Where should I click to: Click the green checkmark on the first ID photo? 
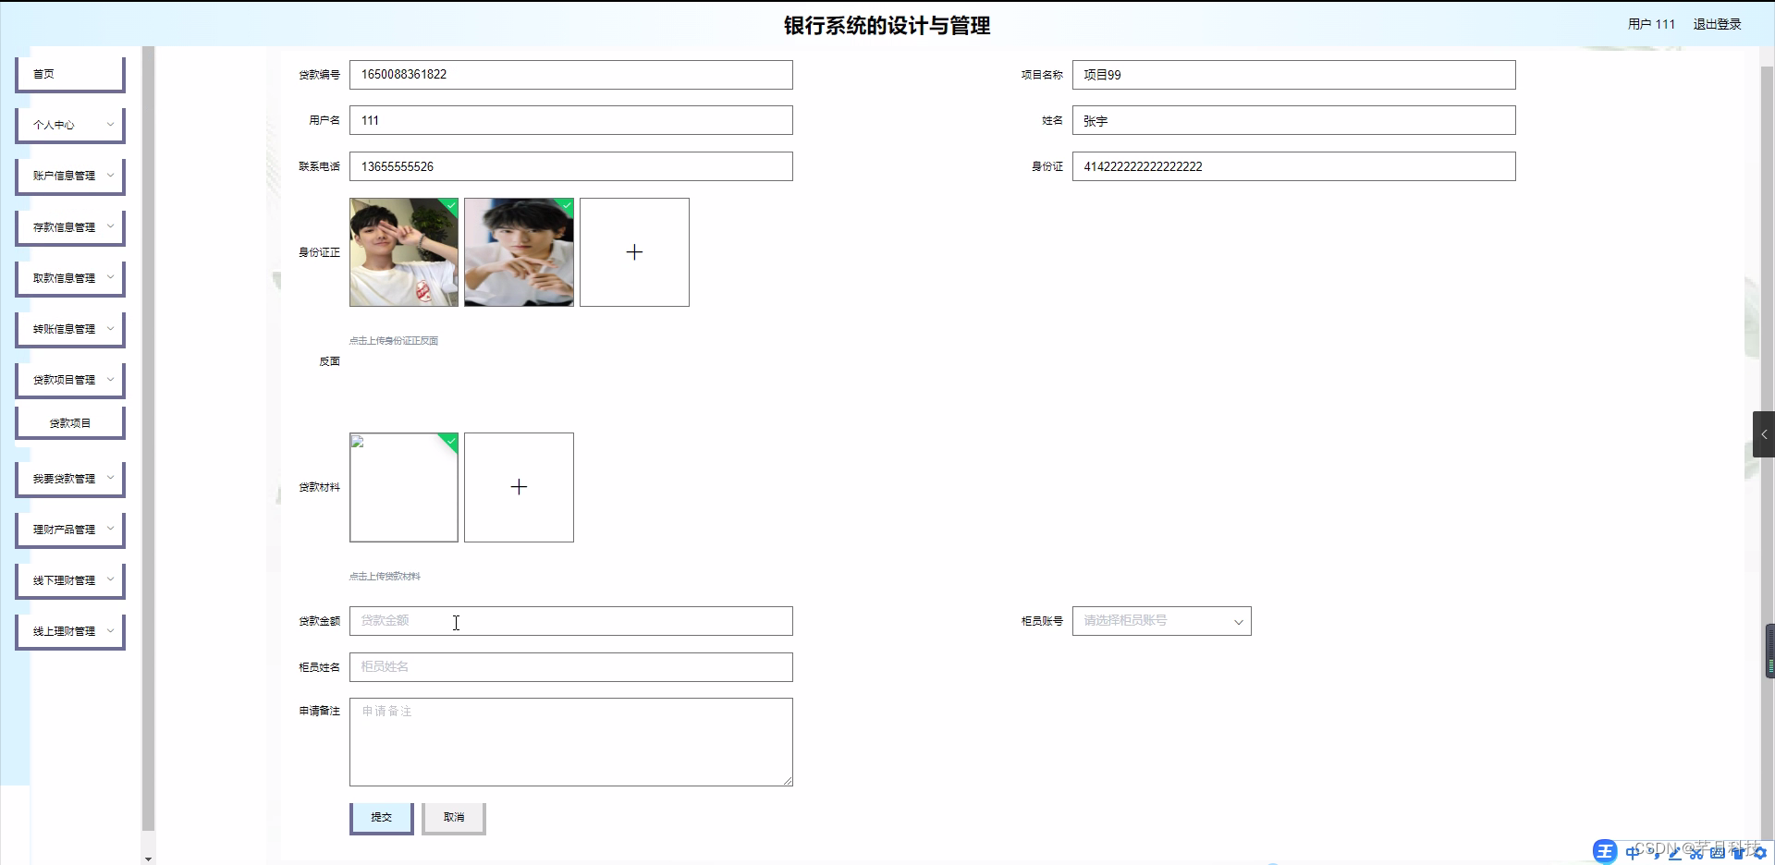click(449, 207)
